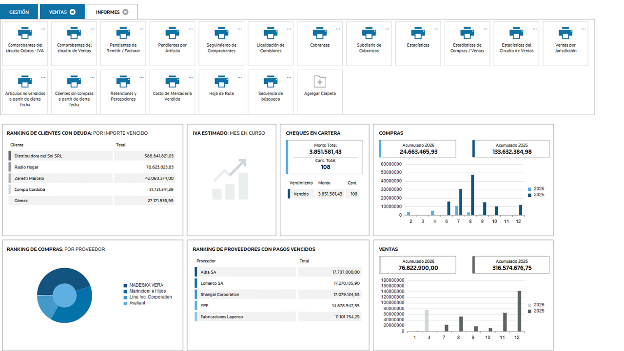Open options menu for Ventas por Jurisdicción
This screenshot has width=624, height=351.
click(x=584, y=29)
